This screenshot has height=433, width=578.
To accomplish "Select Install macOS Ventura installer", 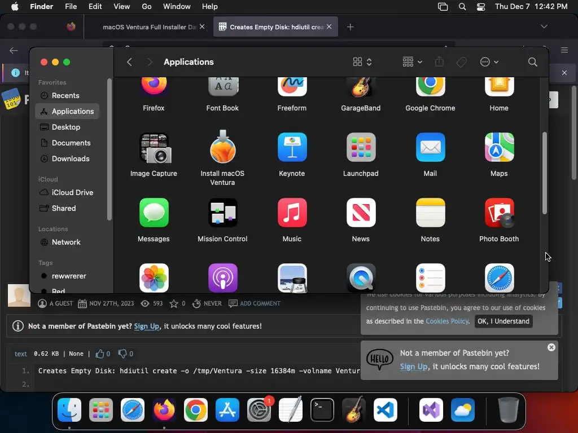I will (222, 148).
